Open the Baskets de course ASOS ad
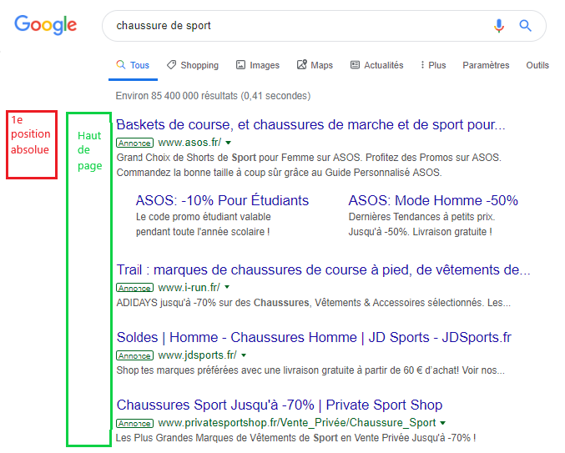The image size is (565, 453). pos(310,125)
